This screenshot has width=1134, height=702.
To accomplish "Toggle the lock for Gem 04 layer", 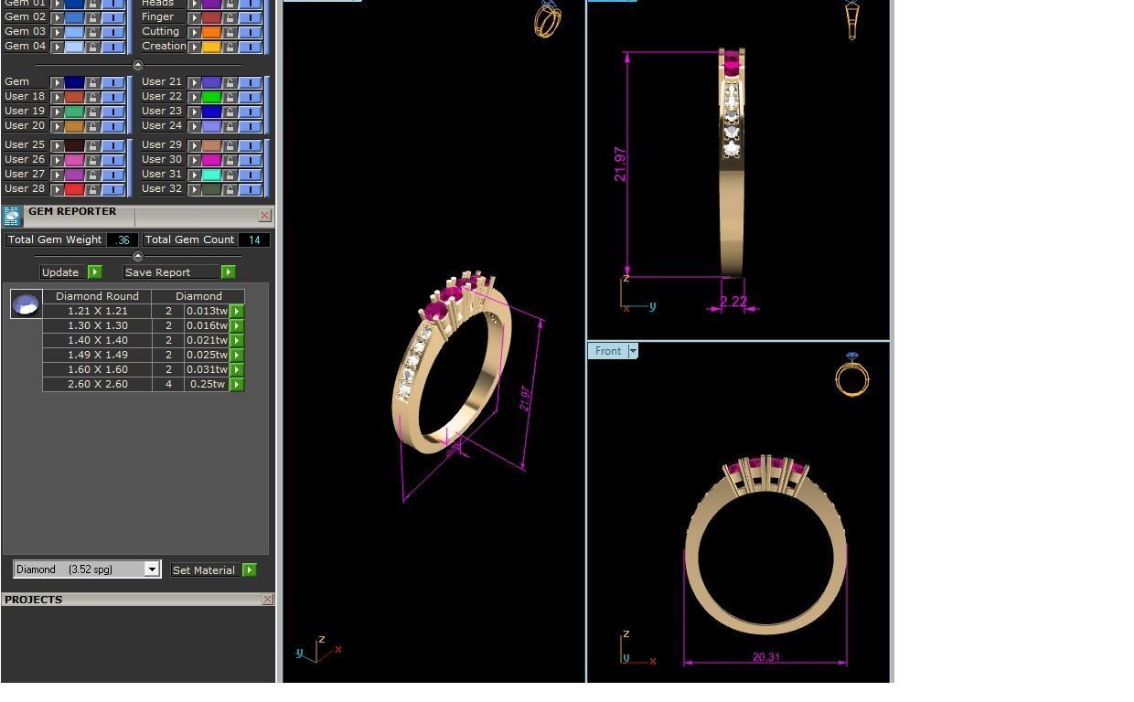I will (x=92, y=47).
